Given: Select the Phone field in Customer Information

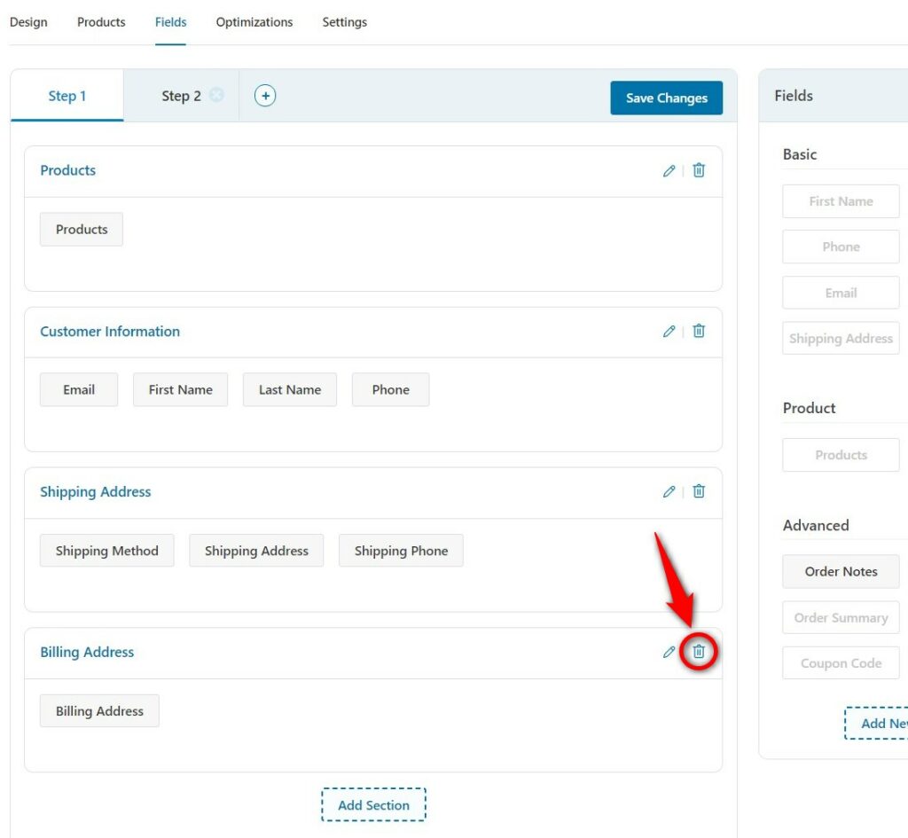Looking at the screenshot, I should (x=391, y=390).
